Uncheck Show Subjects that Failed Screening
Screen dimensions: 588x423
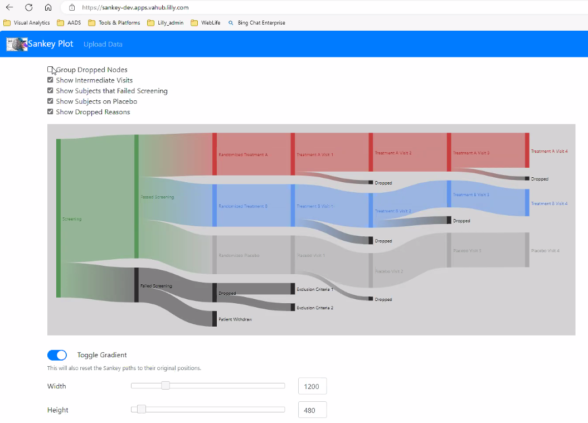(x=50, y=90)
